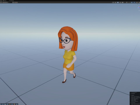Toggle the scene grid icon

click(13, 2)
